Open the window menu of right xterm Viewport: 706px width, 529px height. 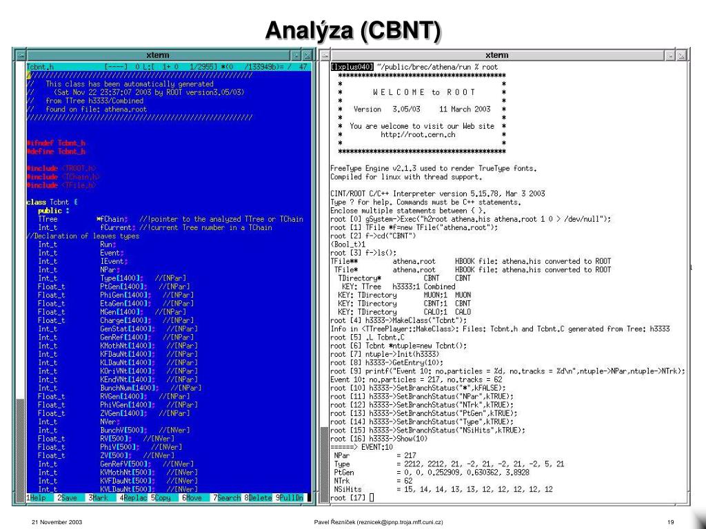click(325, 55)
